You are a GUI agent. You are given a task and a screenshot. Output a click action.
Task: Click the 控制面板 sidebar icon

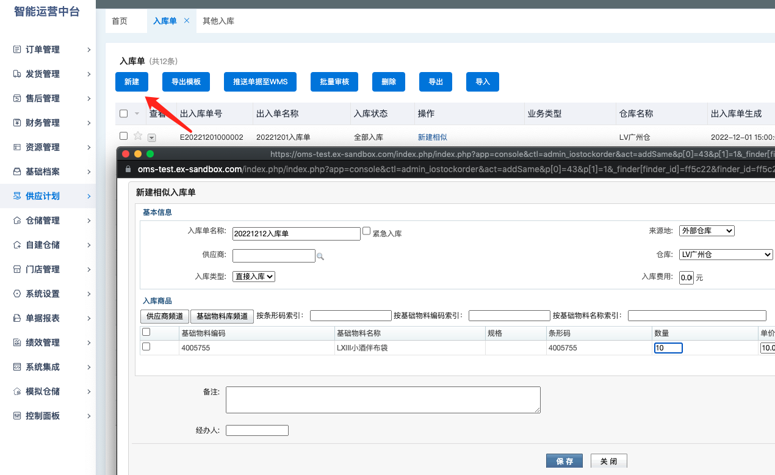tap(17, 416)
